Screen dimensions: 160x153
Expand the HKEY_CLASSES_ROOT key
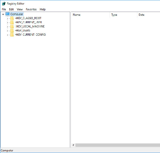click(7, 19)
